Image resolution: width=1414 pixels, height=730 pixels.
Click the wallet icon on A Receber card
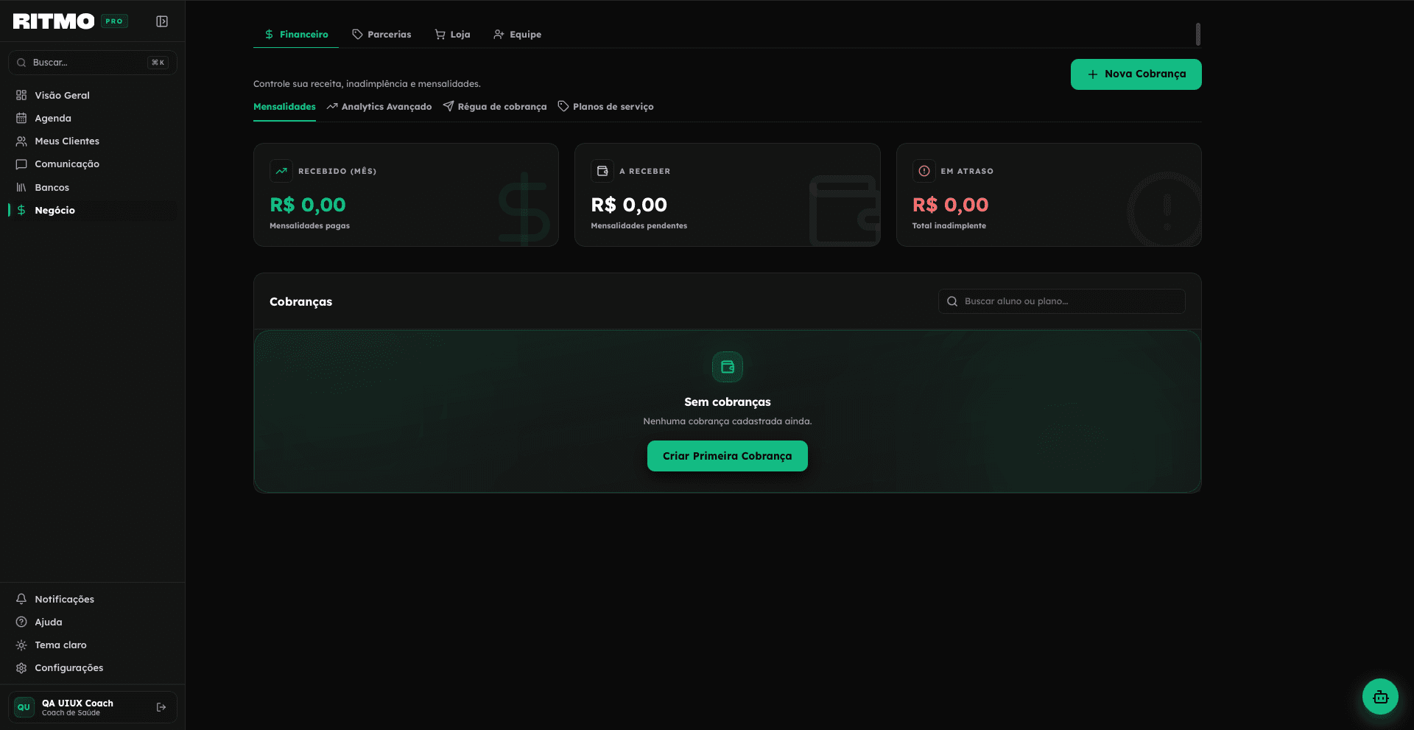[602, 171]
